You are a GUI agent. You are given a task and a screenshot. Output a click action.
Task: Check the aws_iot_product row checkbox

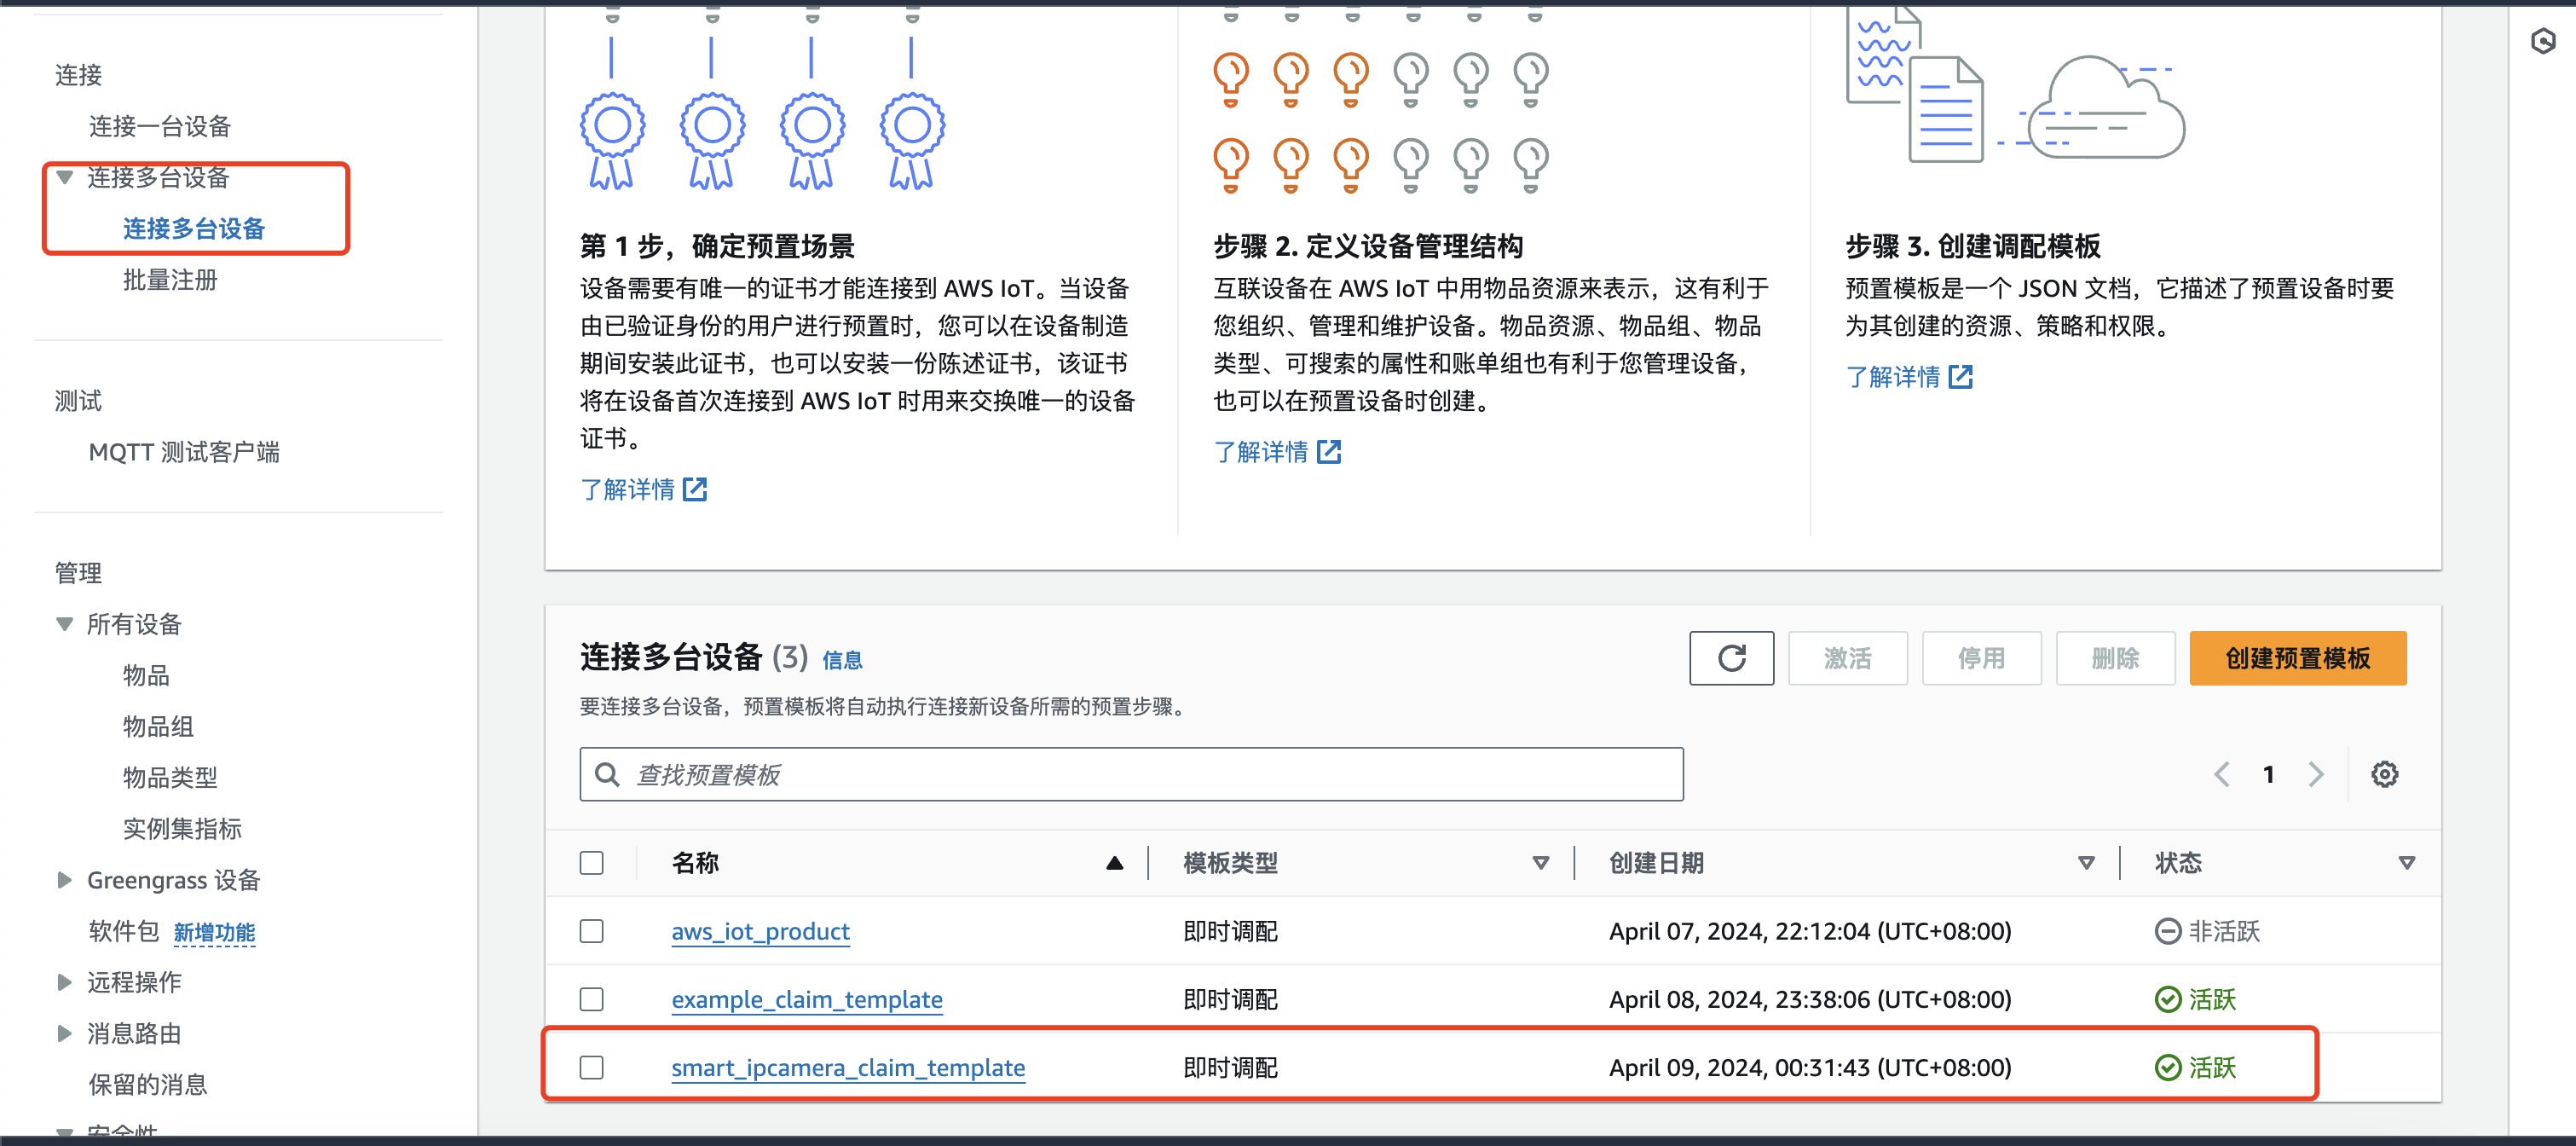pos(591,930)
